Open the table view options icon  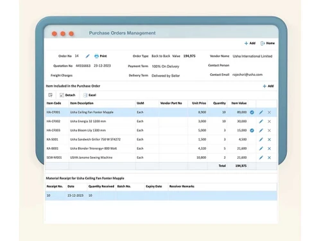pyautogui.click(x=50, y=95)
